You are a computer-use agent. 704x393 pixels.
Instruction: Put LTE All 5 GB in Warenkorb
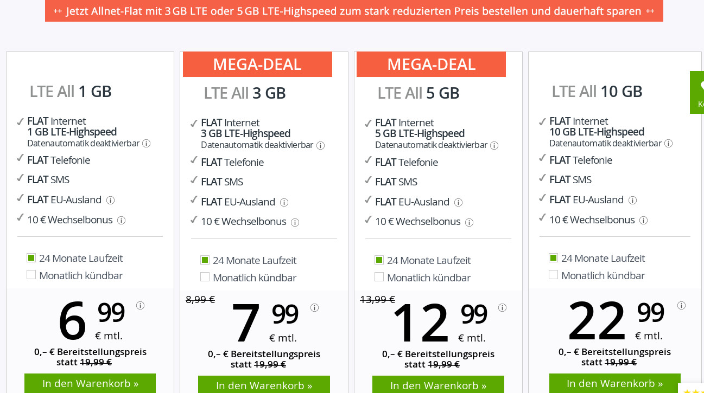(438, 385)
